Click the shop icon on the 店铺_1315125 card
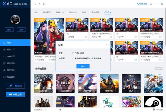Screen dimensions: 166x112 [x=136, y=60]
